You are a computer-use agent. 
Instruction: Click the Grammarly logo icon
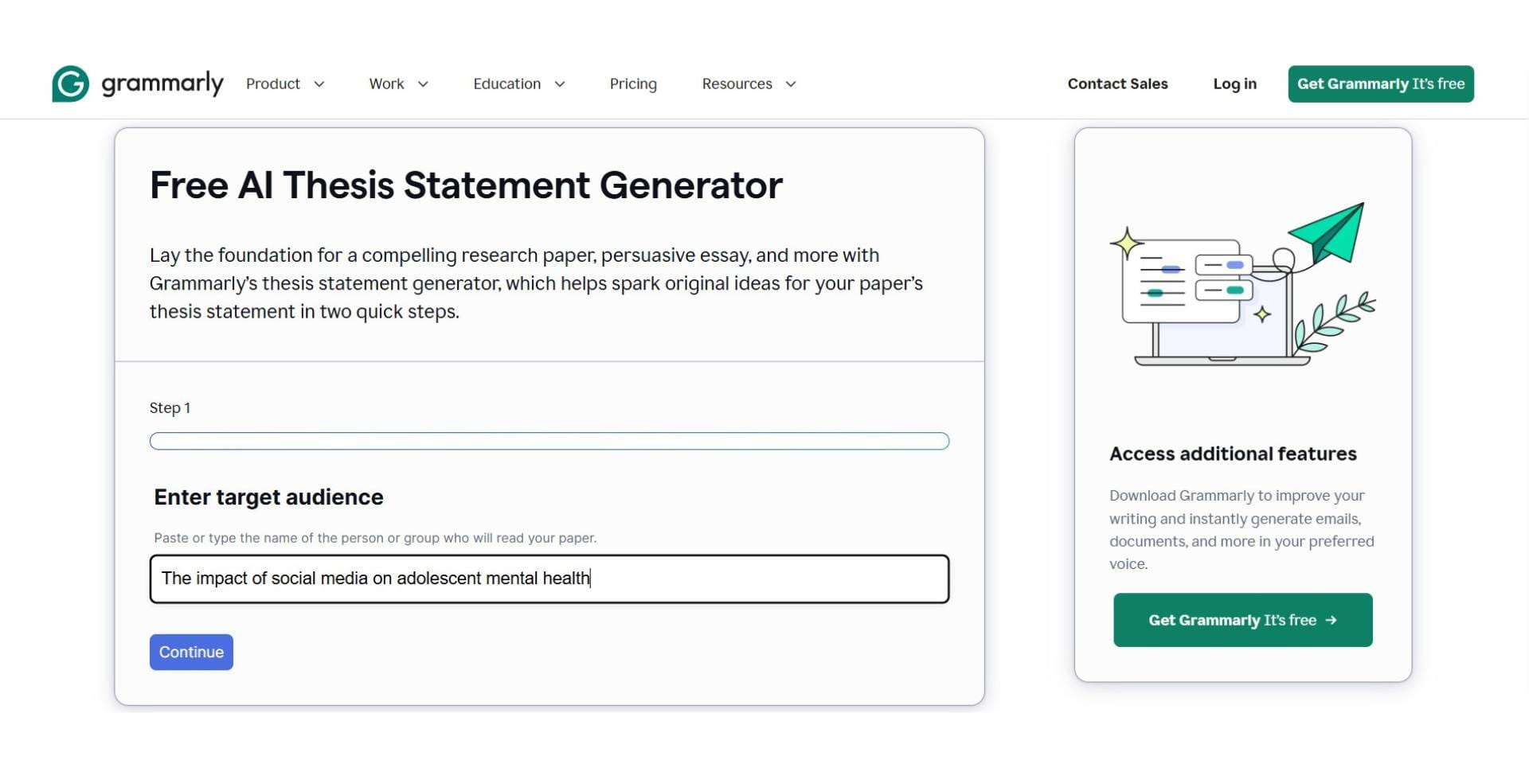(69, 83)
